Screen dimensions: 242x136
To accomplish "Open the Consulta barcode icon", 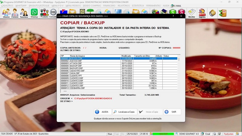I will pyautogui.click(x=53, y=13).
